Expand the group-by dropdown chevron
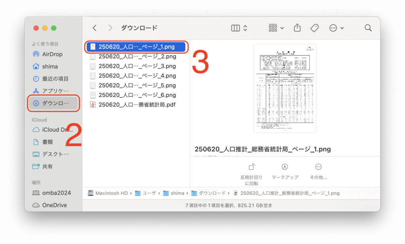Image resolution: width=405 pixels, height=244 pixels. tap(282, 28)
